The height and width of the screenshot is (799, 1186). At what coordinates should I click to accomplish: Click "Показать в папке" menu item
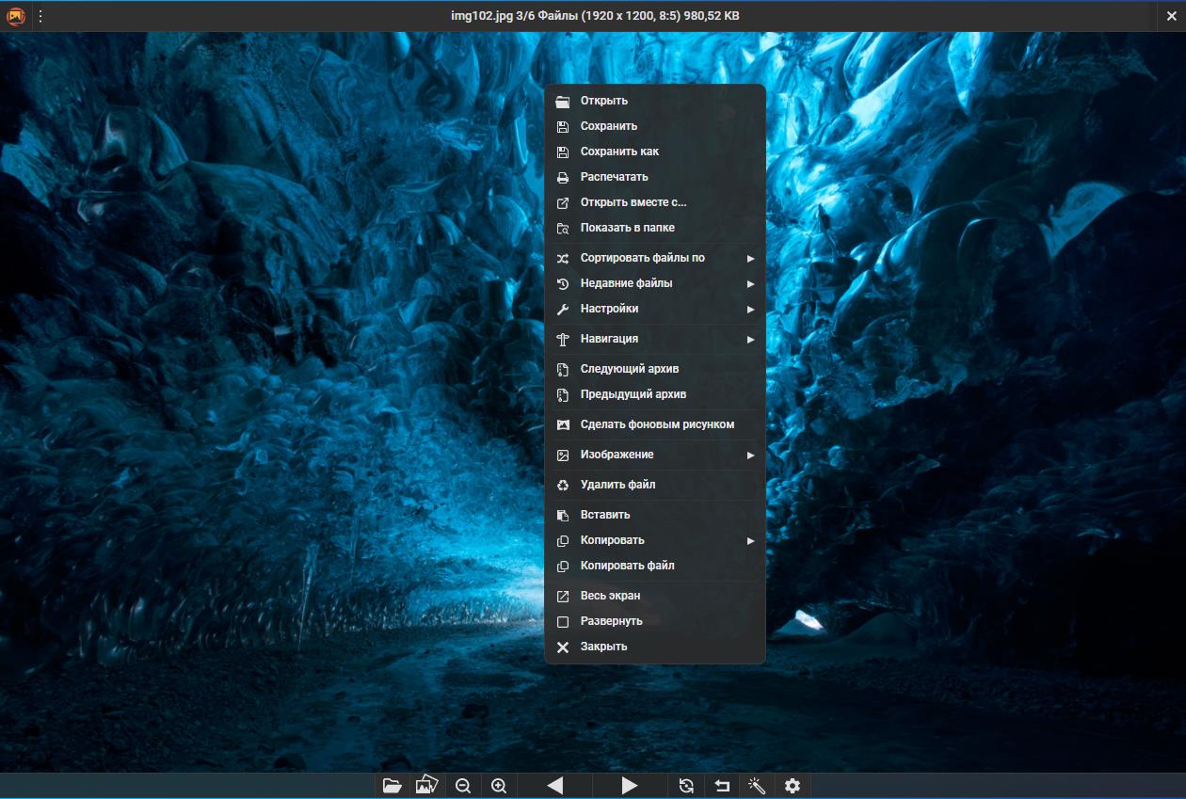pos(627,228)
